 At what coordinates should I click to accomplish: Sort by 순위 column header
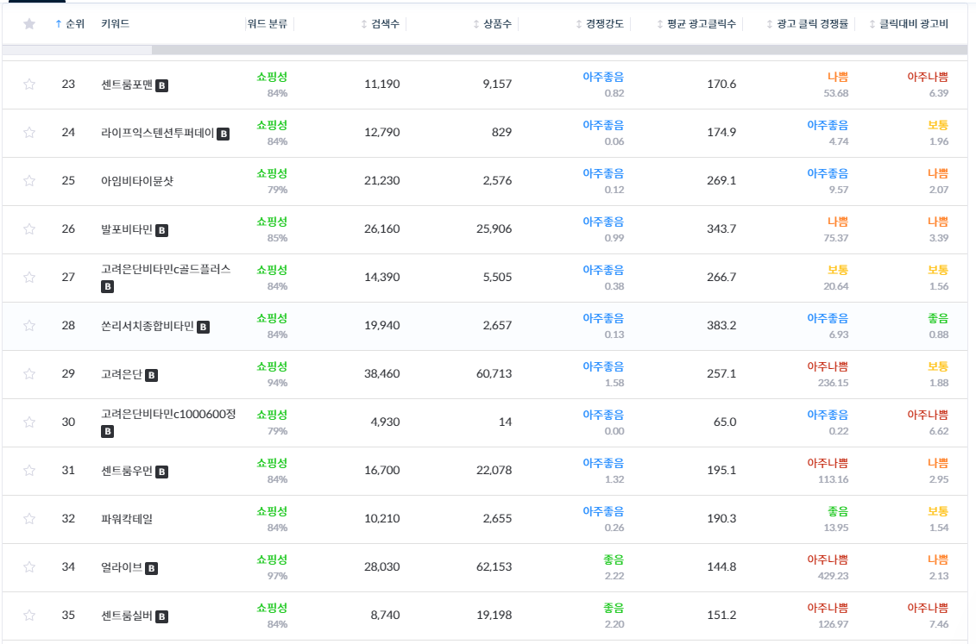(x=70, y=23)
